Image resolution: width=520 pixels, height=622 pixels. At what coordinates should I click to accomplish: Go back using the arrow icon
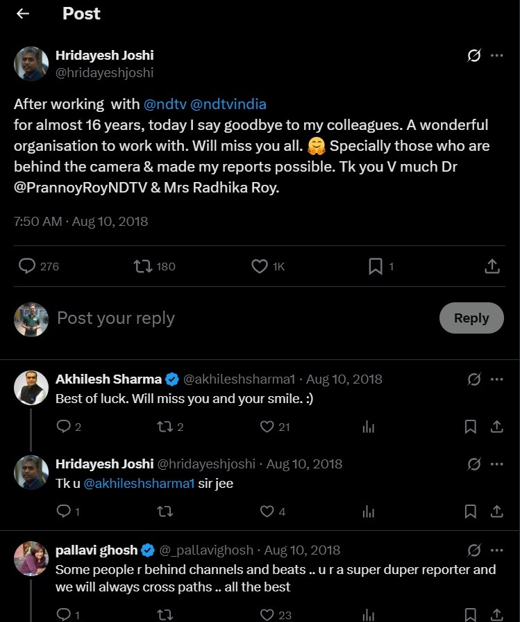23,13
